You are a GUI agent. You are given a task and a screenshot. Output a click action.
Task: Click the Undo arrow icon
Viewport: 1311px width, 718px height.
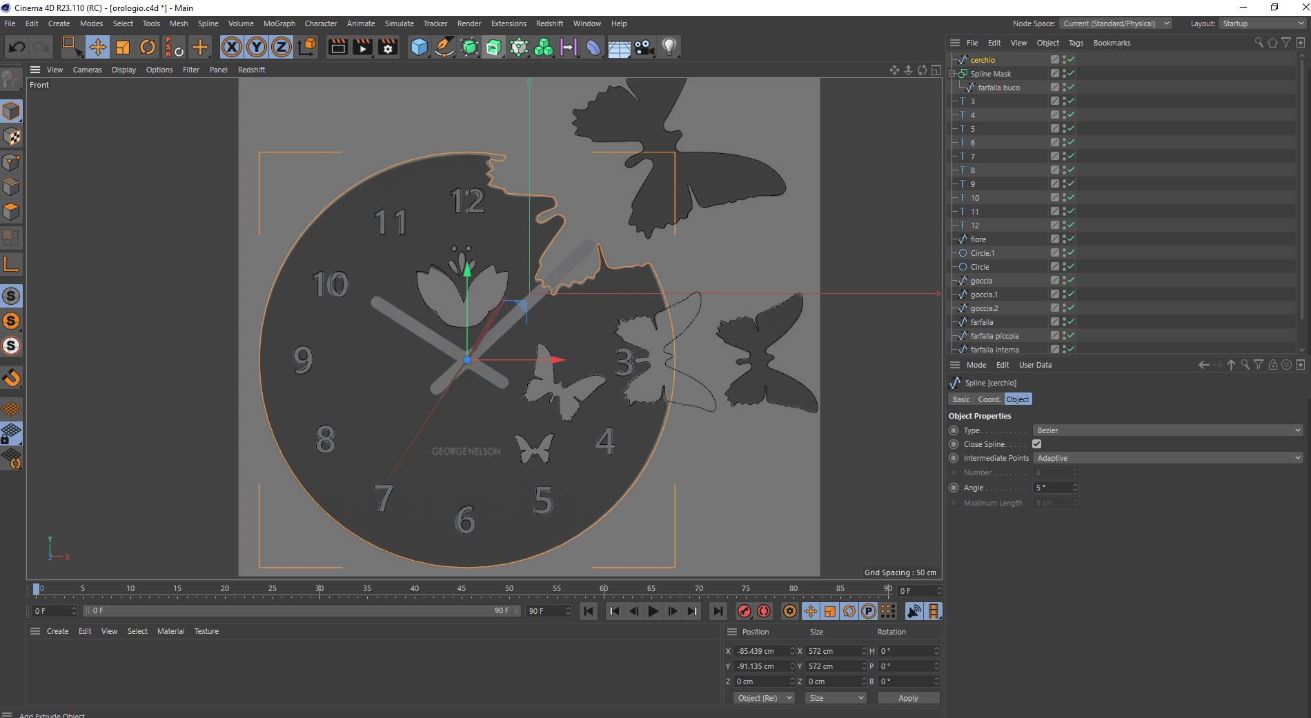(x=17, y=47)
